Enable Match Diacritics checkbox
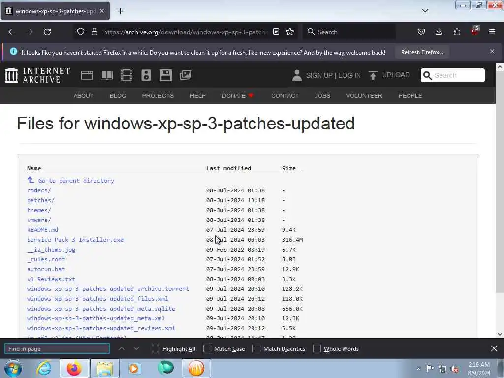The height and width of the screenshot is (378, 504). click(256, 349)
